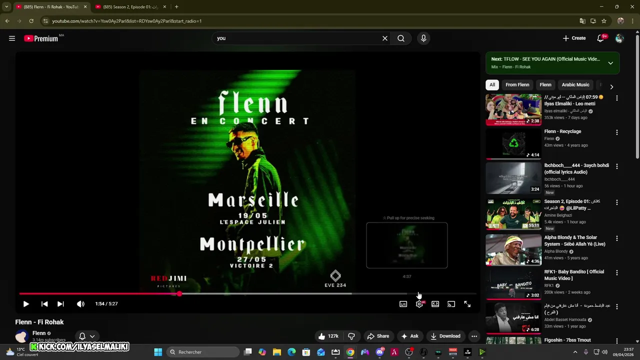Dislike the Flenn video
640x360 pixels.
pyautogui.click(x=351, y=336)
